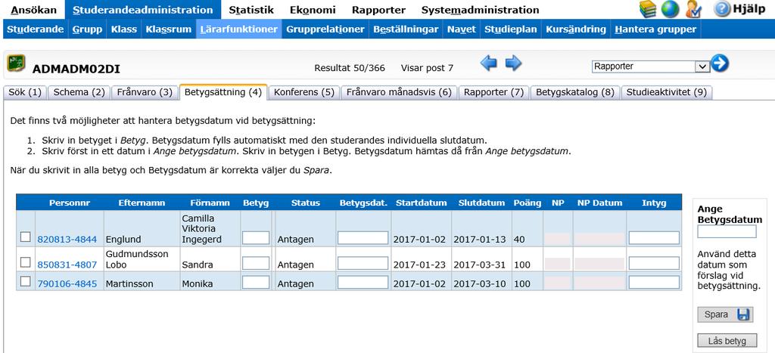The width and height of the screenshot is (775, 353).
Task: Click the Spara save button
Action: coord(725,314)
